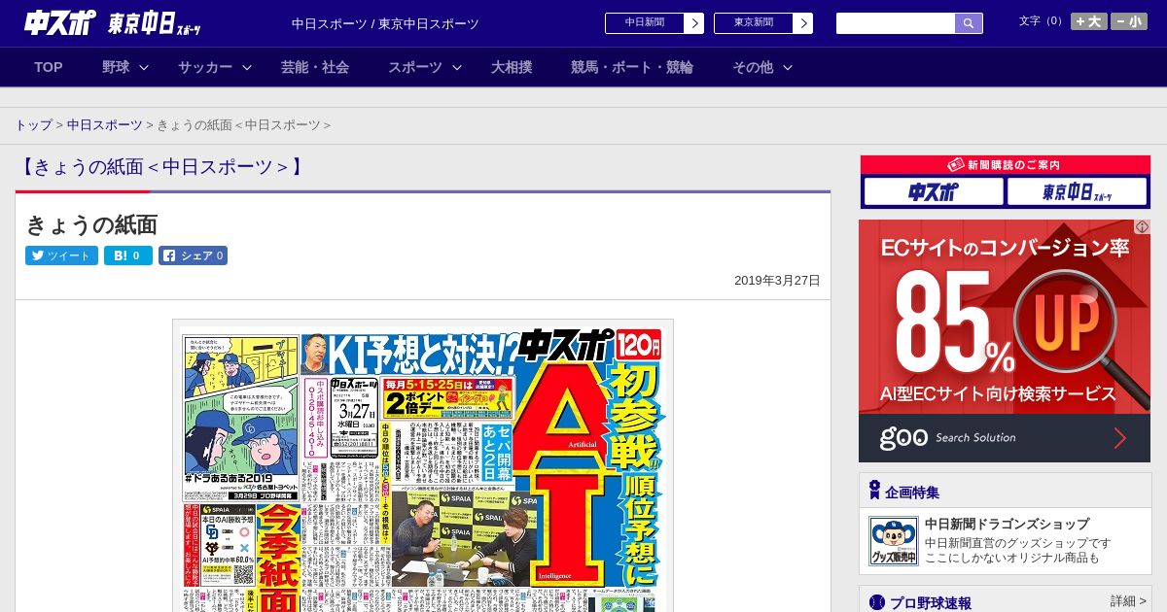Image resolution: width=1167 pixels, height=612 pixels.
Task: Click the 東京中日スポーツ logo in header
Action: coord(156,24)
